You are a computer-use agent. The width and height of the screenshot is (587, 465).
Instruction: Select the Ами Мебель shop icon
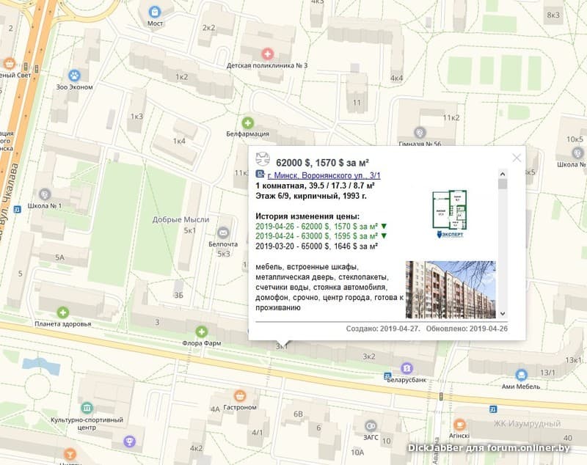pyautogui.click(x=521, y=375)
